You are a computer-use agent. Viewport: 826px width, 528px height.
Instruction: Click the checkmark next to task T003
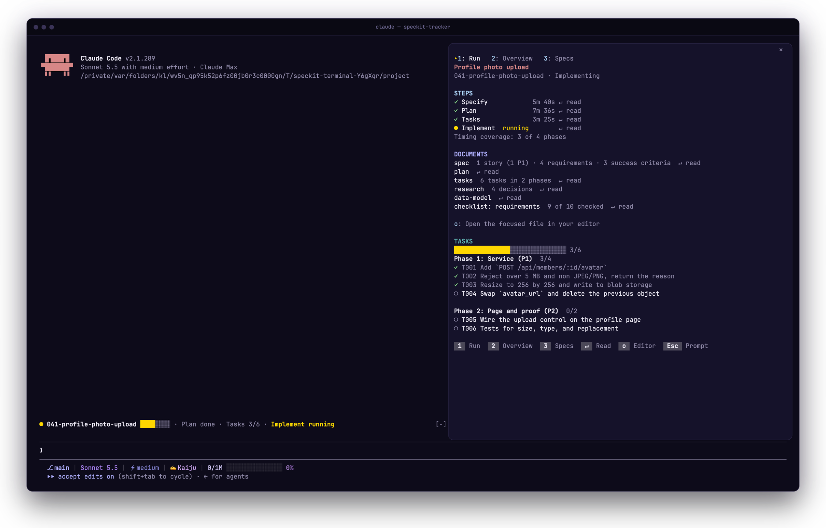(x=456, y=285)
